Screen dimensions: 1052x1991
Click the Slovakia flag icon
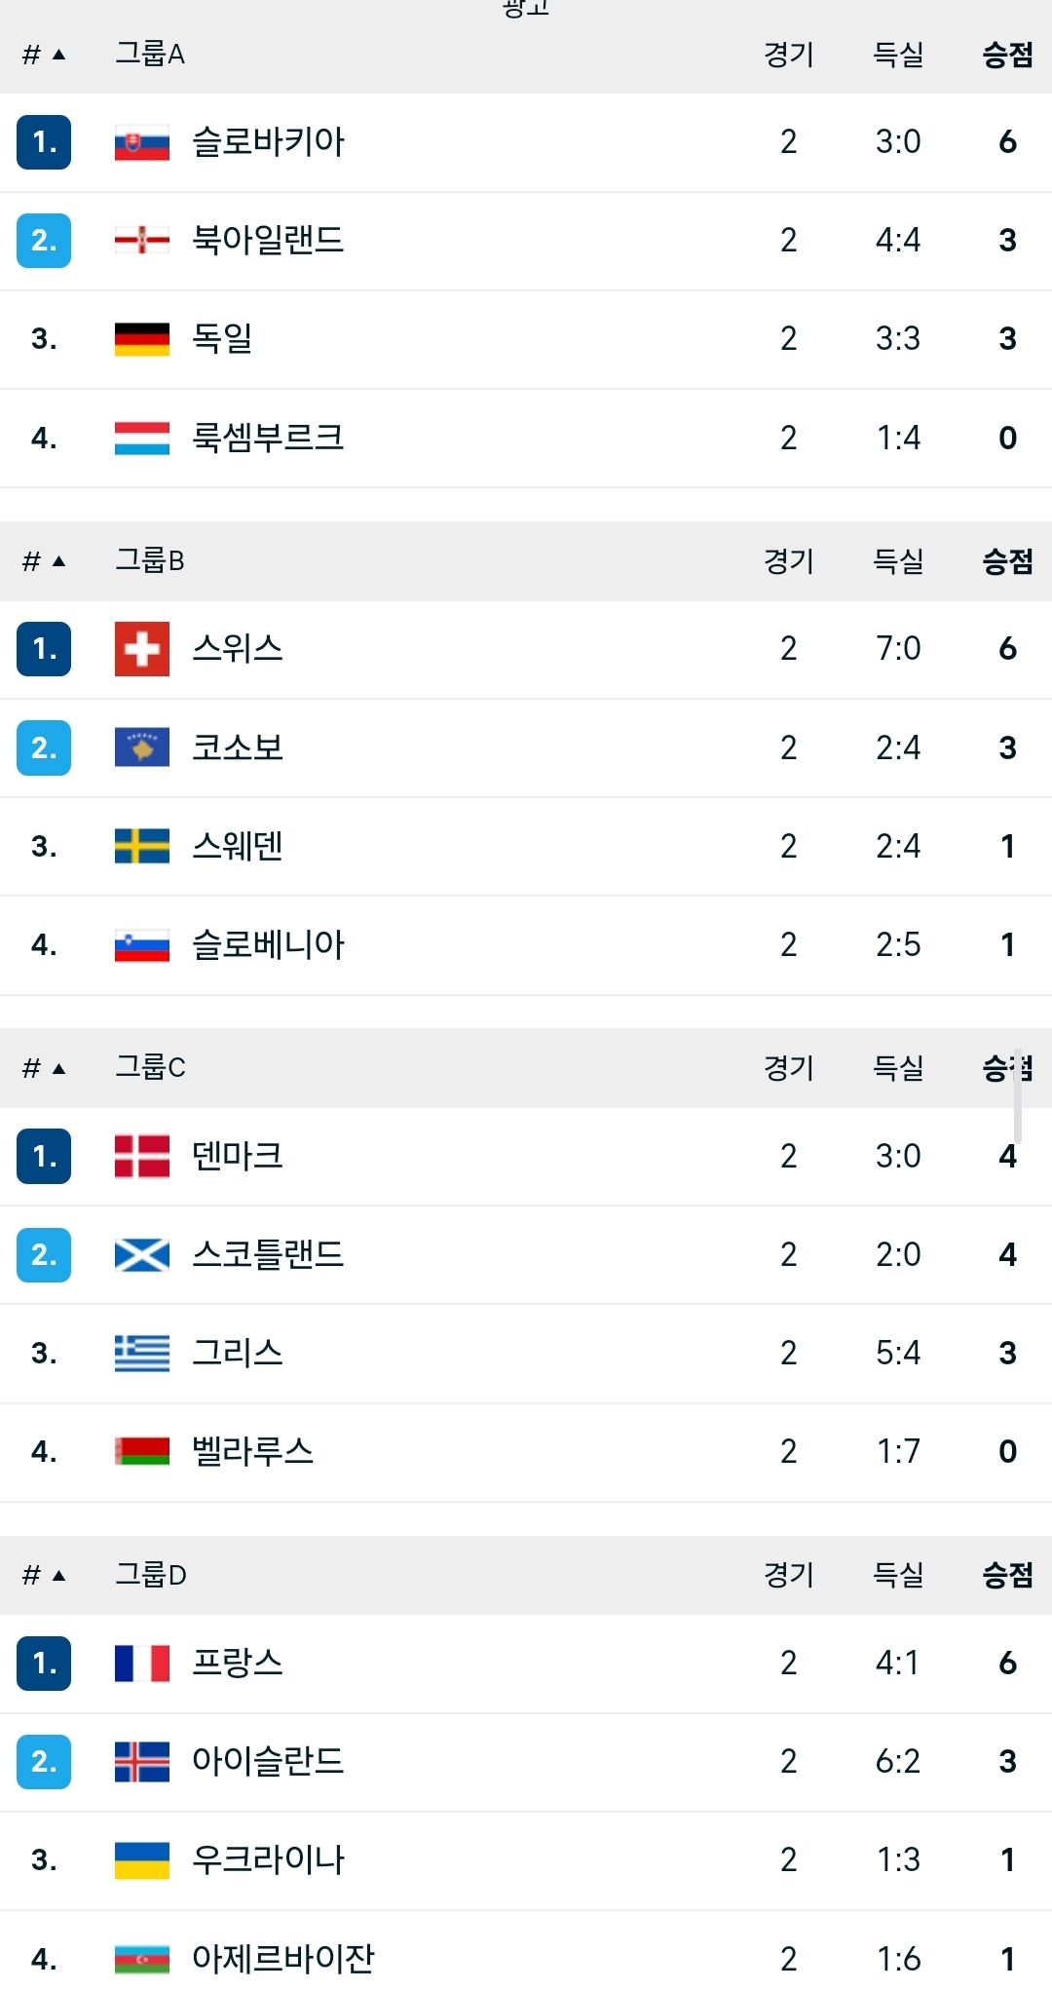(x=141, y=143)
